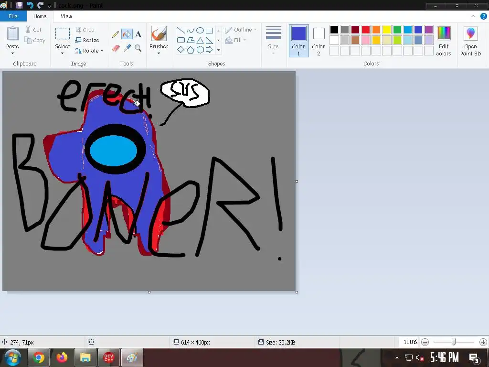Open the File menu

13,16
